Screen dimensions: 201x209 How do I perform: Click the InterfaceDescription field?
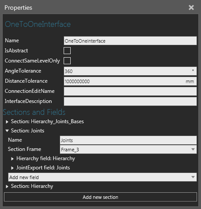point(130,102)
